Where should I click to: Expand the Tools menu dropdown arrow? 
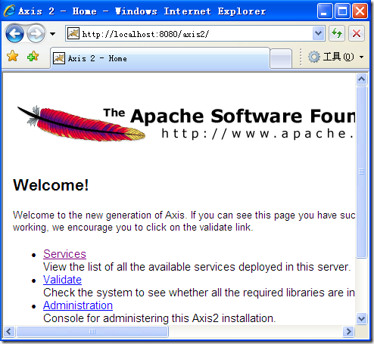(361, 57)
